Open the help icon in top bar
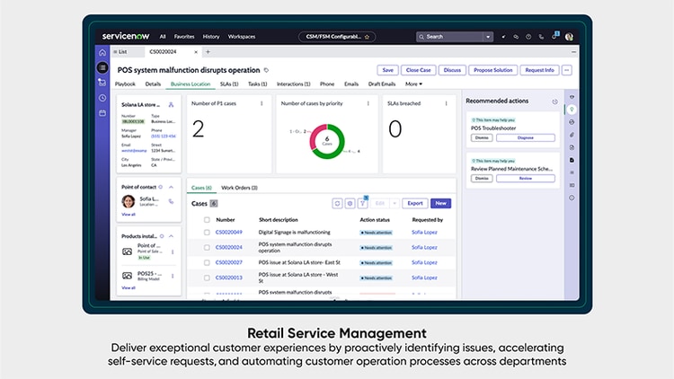 (x=528, y=37)
